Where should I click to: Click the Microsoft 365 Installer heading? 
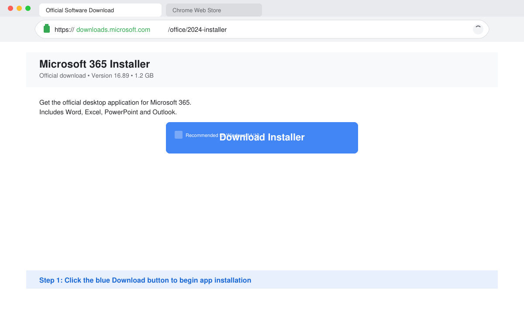[x=94, y=64]
